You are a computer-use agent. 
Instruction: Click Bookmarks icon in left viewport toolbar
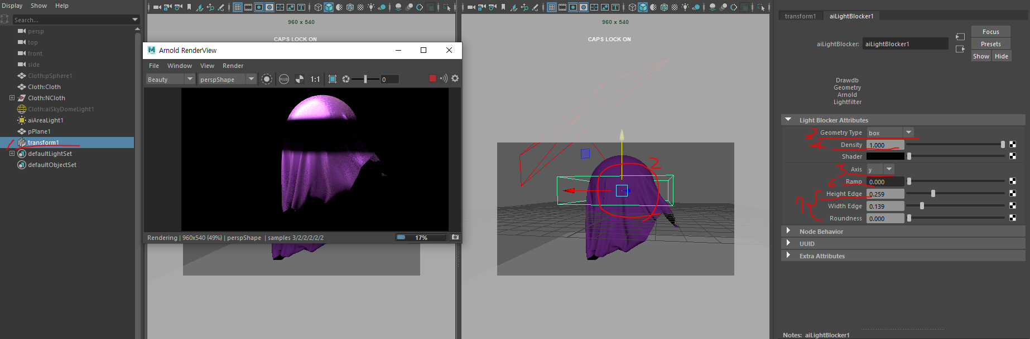[189, 7]
